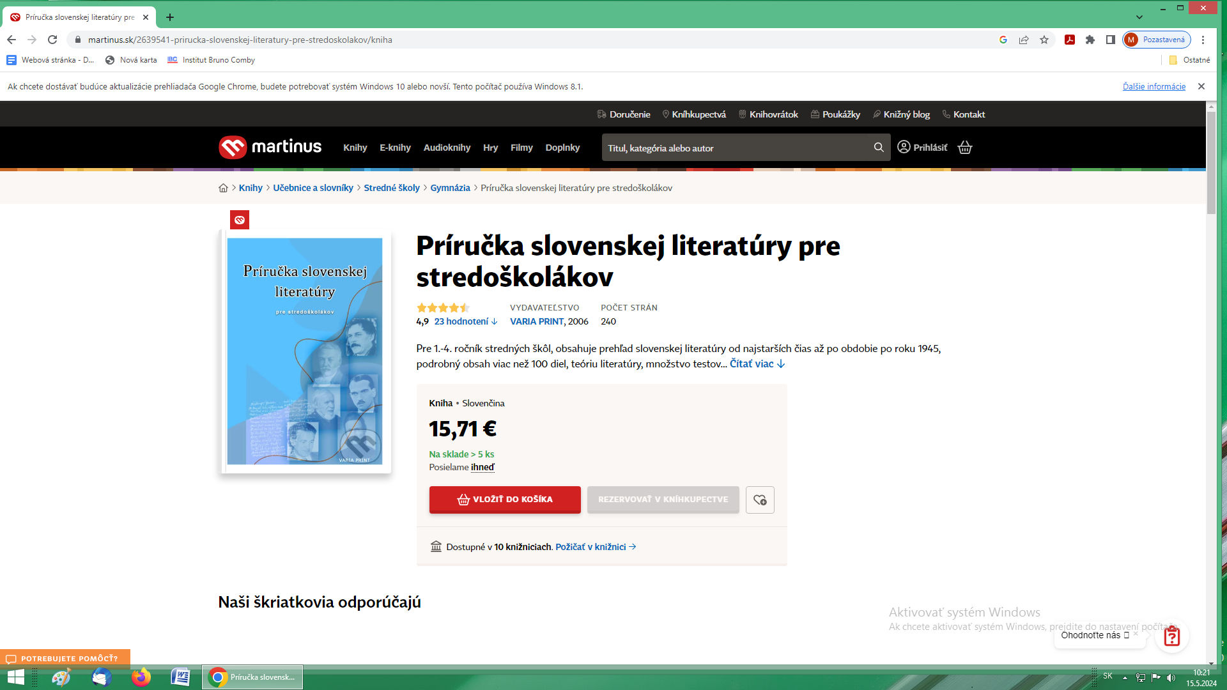Open the Audioknihy menu
This screenshot has height=690, width=1227.
pos(447,148)
